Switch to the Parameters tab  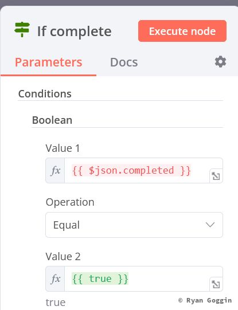click(49, 62)
